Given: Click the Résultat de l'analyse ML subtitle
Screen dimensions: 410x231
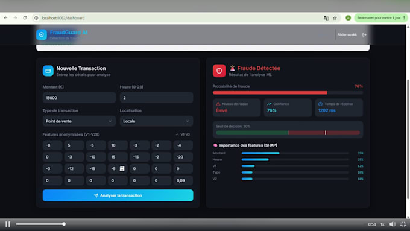Looking at the screenshot, I should 250,75.
